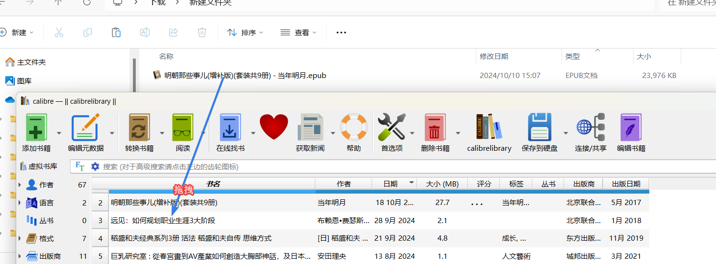Click the full-text search FT icon
Image resolution: width=716 pixels, height=264 pixels.
[80, 166]
